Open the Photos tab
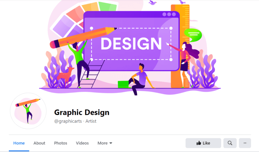The width and height of the screenshot is (259, 152). pos(61,143)
